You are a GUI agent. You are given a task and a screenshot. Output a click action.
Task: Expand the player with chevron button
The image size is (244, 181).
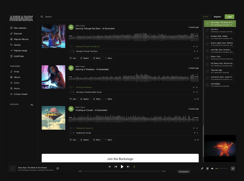point(233,168)
